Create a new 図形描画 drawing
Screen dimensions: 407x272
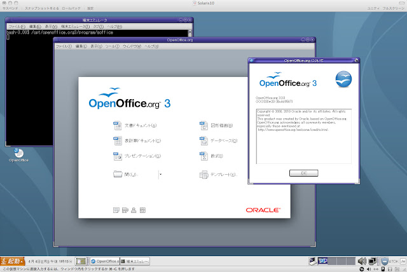216,125
